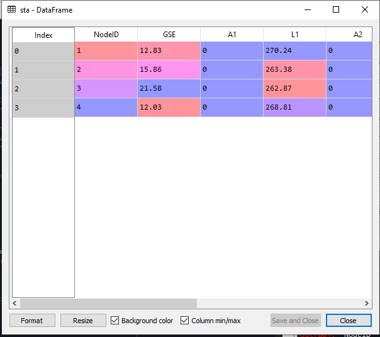
Task: Click the horizontal scrollbar thumb
Action: pos(108,303)
